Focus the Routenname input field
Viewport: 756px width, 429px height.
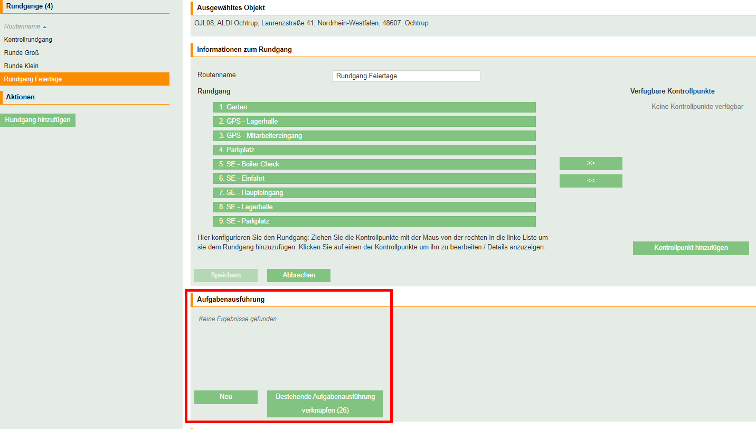pos(407,76)
